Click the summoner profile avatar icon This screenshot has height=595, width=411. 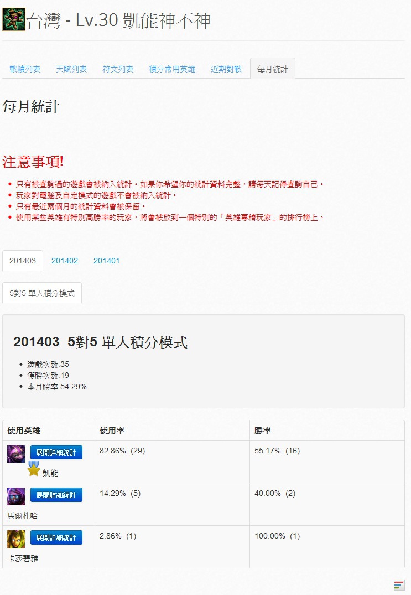pyautogui.click(x=14, y=19)
